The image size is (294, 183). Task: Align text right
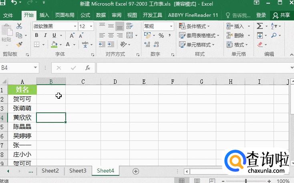(x=120, y=35)
